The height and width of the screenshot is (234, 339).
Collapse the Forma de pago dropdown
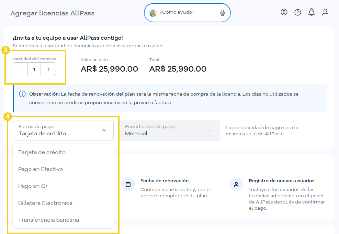tap(63, 131)
